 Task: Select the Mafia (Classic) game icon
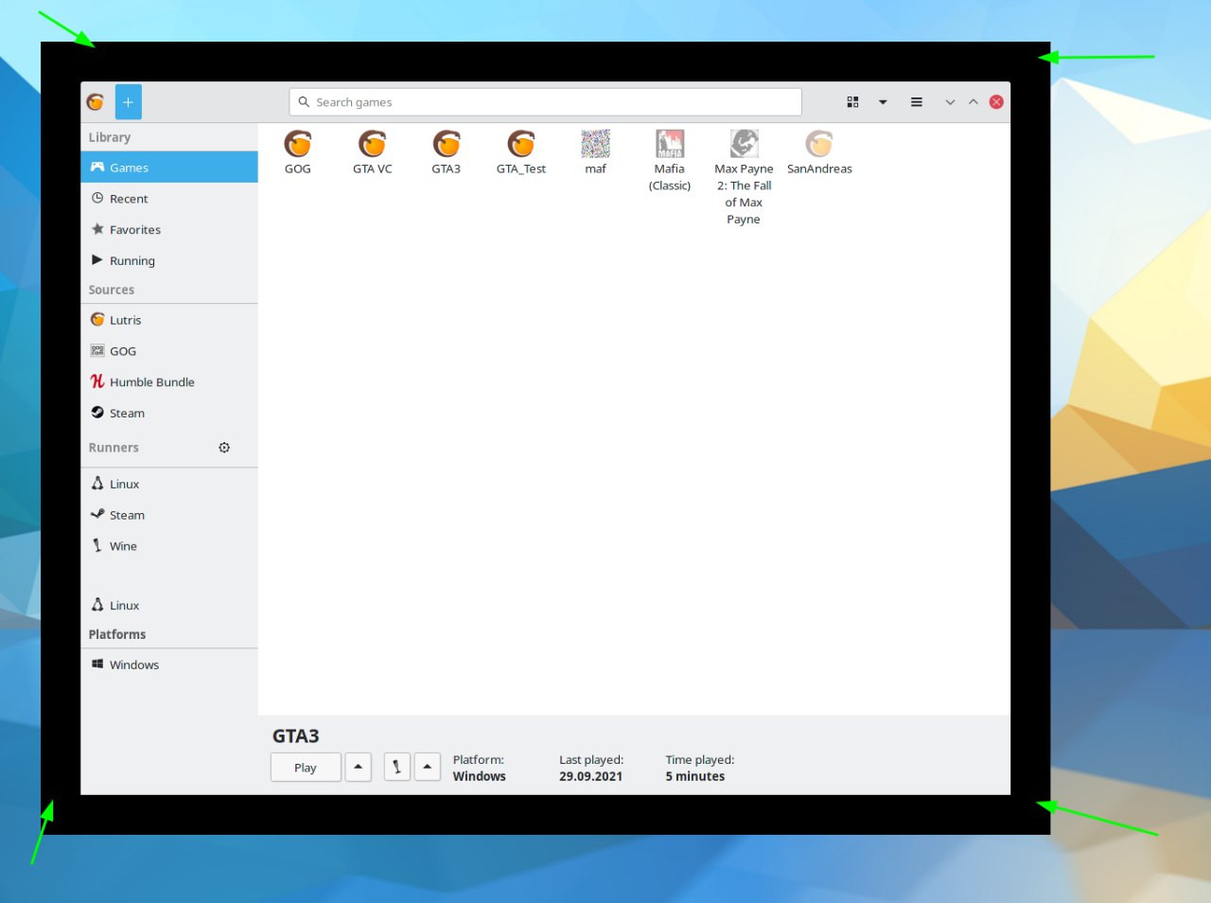[670, 144]
